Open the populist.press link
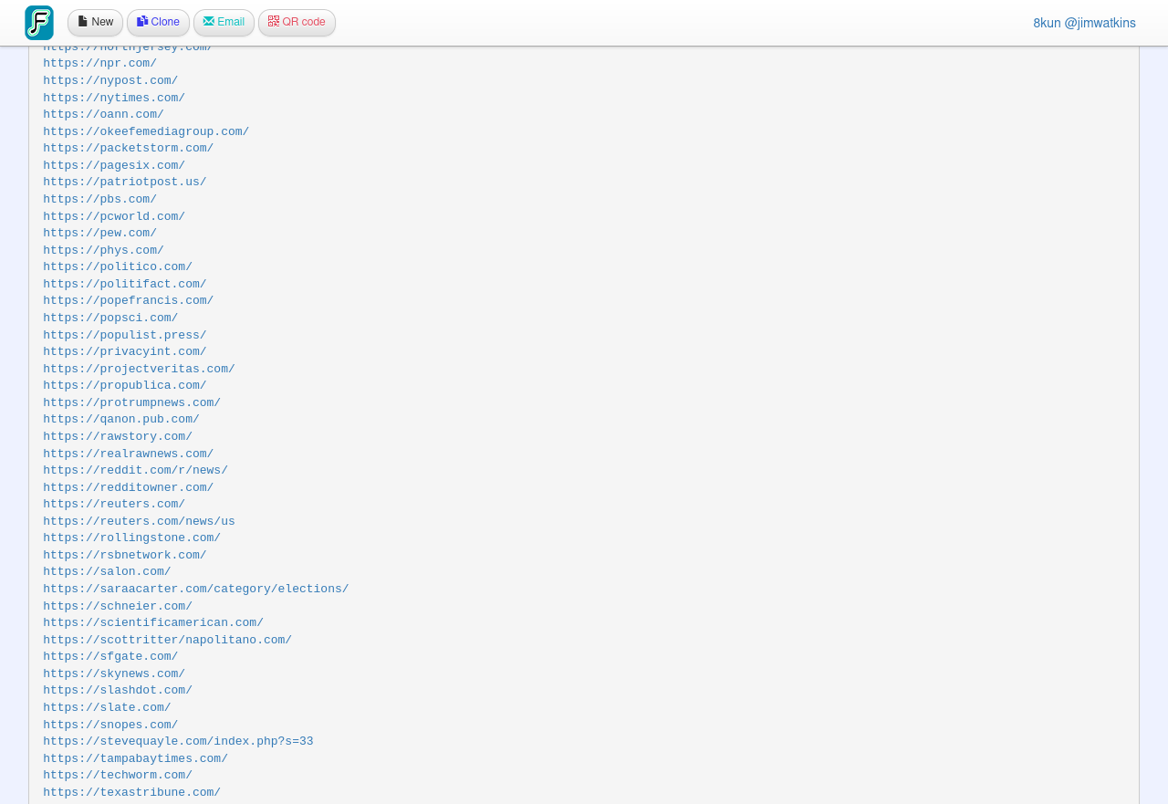The width and height of the screenshot is (1168, 804). point(125,336)
